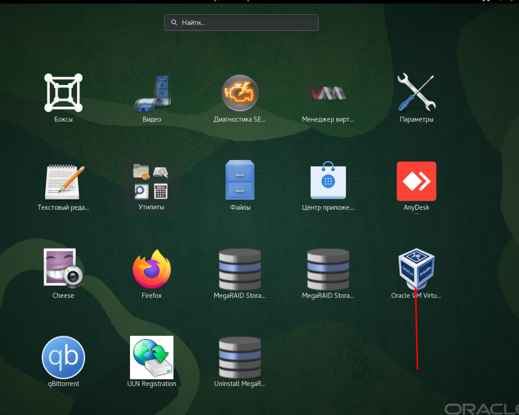
Task: Open Параметры settings icon
Action: click(x=416, y=92)
